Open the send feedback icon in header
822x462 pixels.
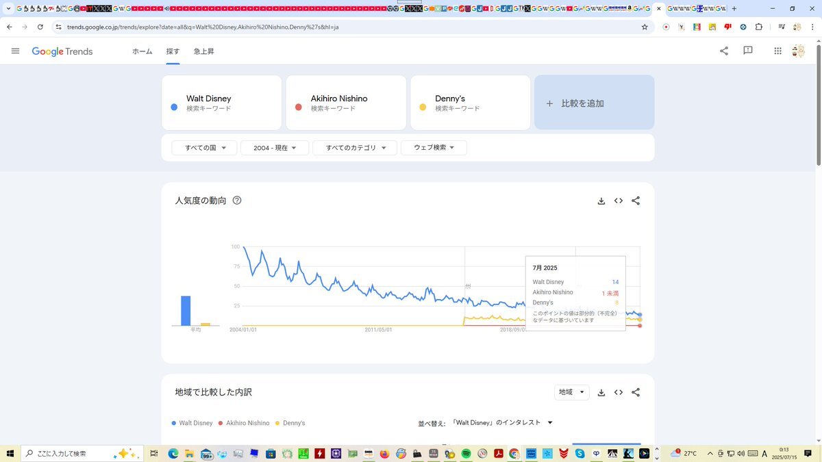click(x=748, y=51)
